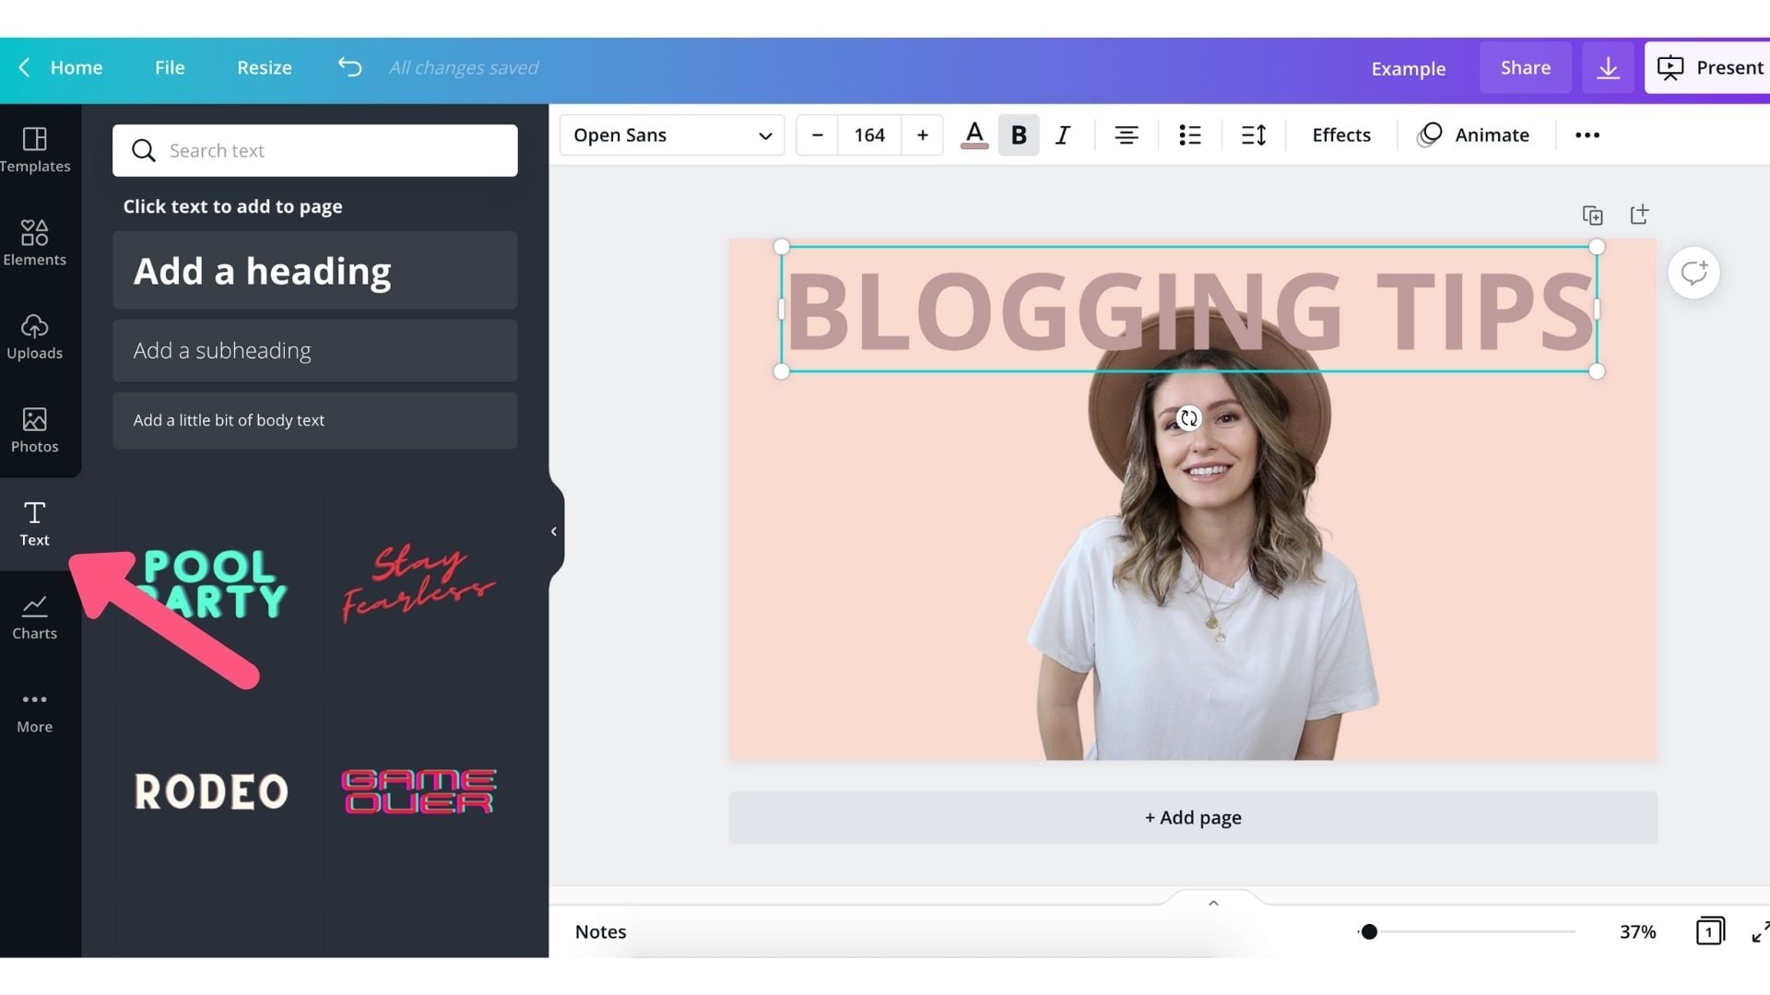Open the More sidebar options

click(35, 711)
